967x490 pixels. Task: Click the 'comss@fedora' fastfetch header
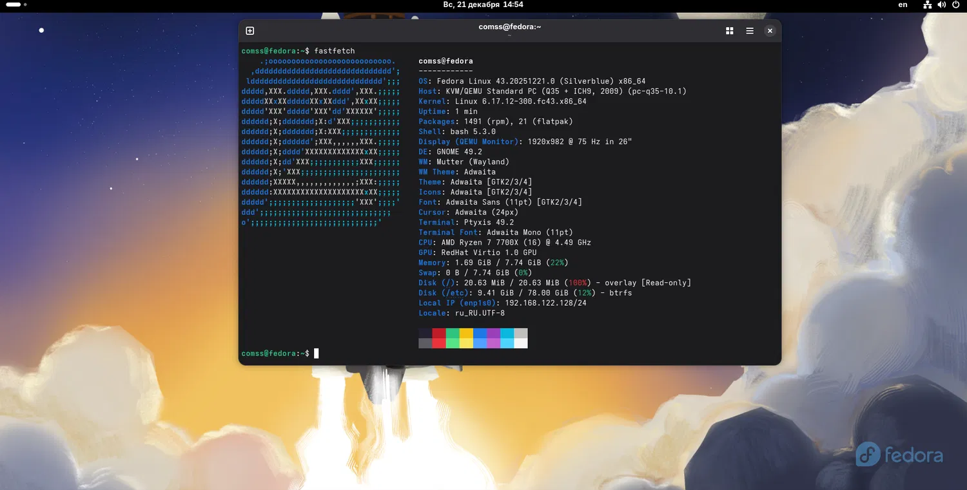pos(445,61)
